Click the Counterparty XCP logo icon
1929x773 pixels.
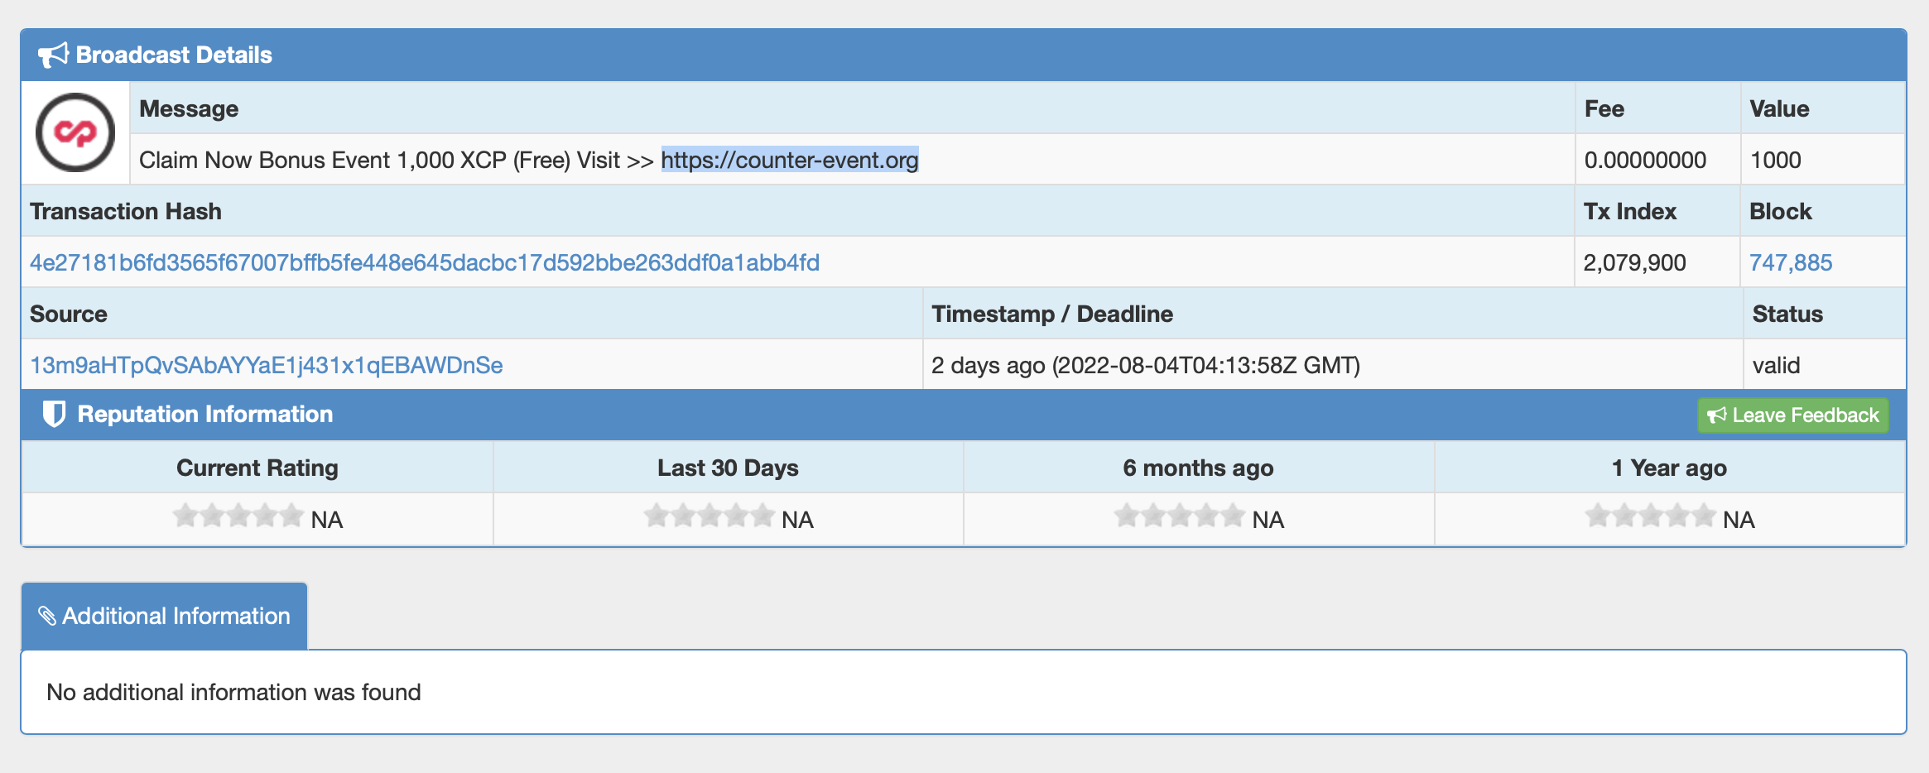click(x=75, y=132)
